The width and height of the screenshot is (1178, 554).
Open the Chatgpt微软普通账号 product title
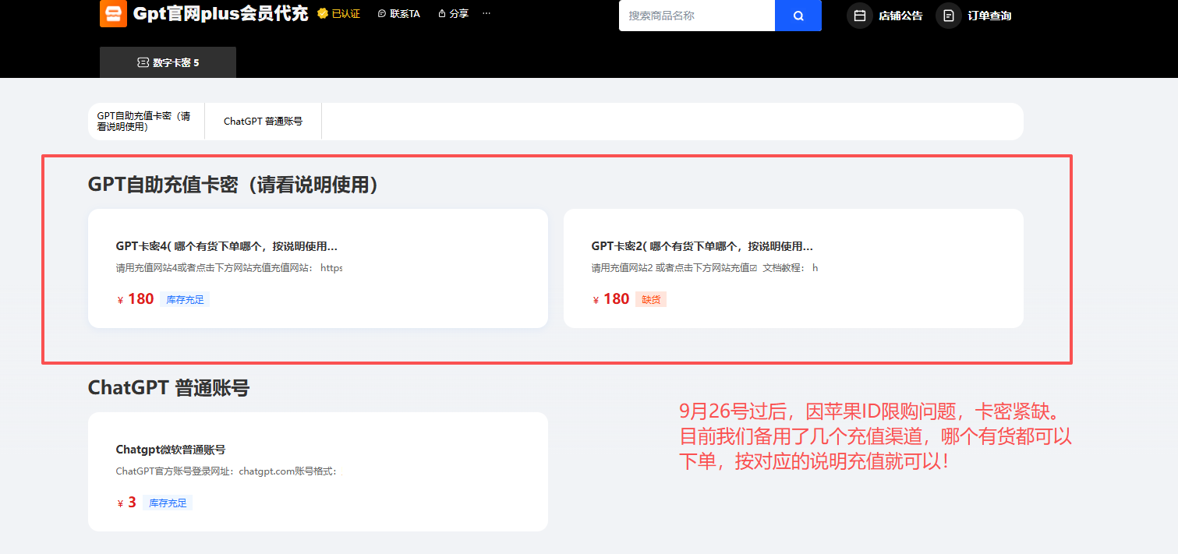pyautogui.click(x=171, y=450)
